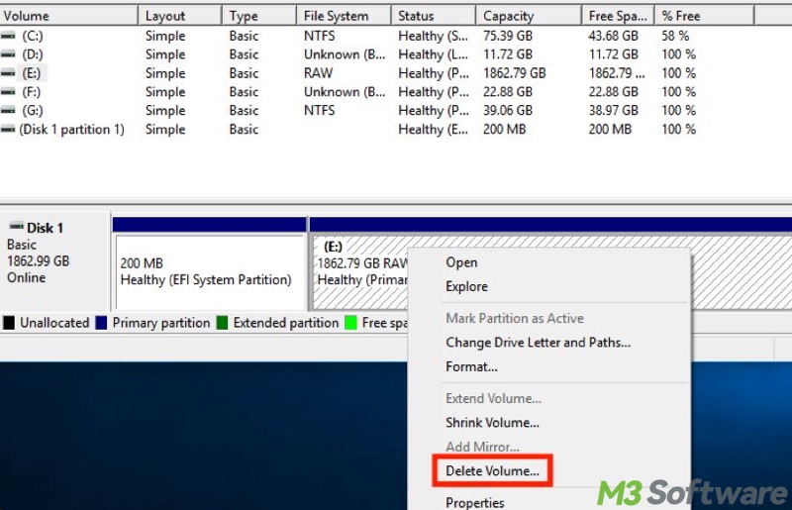Choose Shrink Volume... from the context menu
This screenshot has width=792, height=510.
549,423
